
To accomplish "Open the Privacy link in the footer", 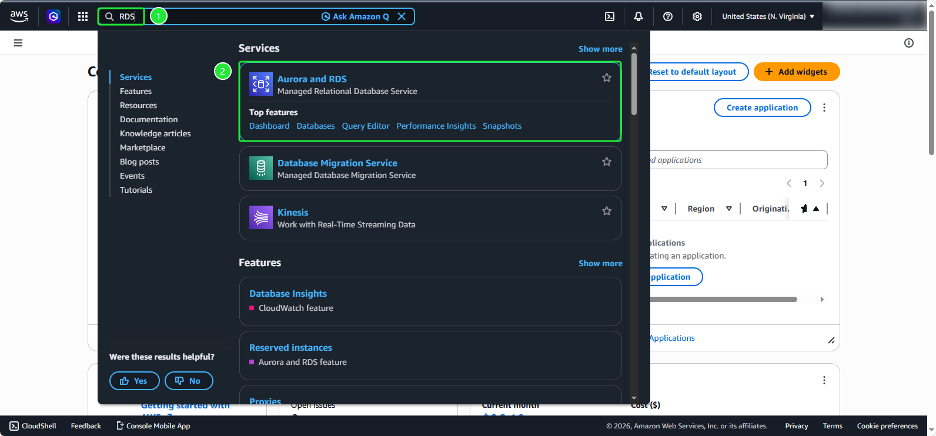I will pyautogui.click(x=797, y=426).
